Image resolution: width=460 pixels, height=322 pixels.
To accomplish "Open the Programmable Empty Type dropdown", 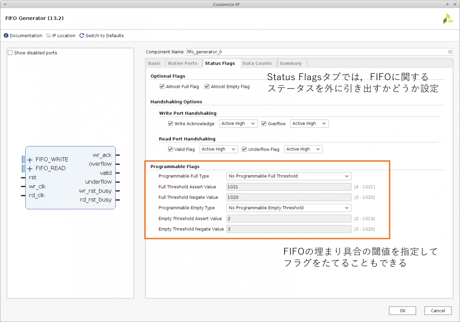I will coord(288,208).
